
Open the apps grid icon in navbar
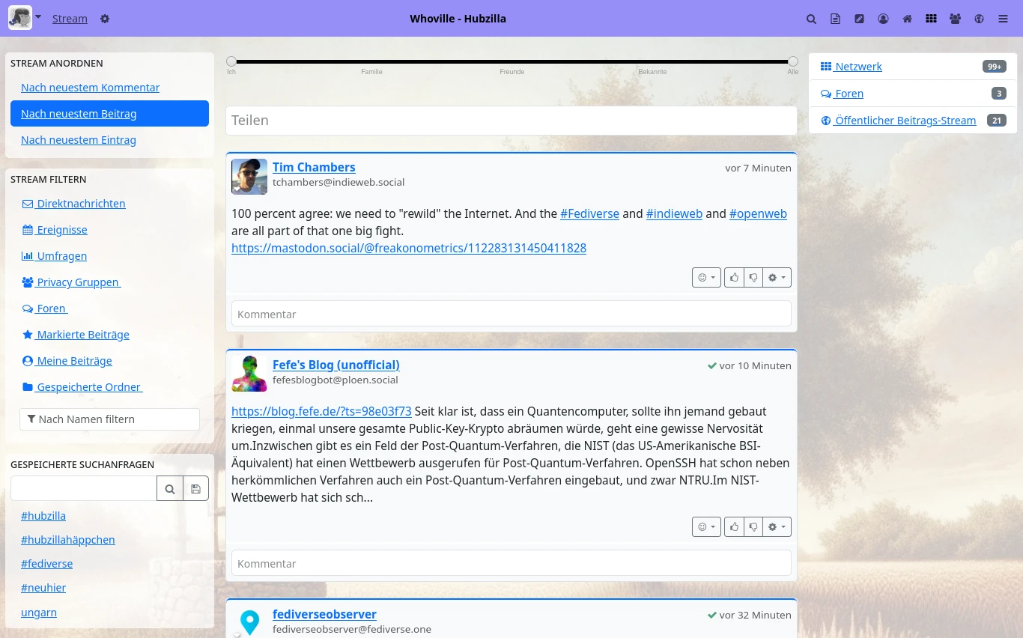tap(931, 19)
